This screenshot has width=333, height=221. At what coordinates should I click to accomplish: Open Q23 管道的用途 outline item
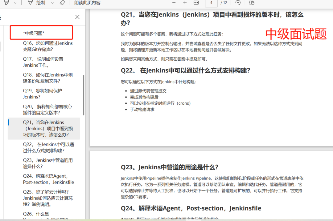tap(48, 163)
